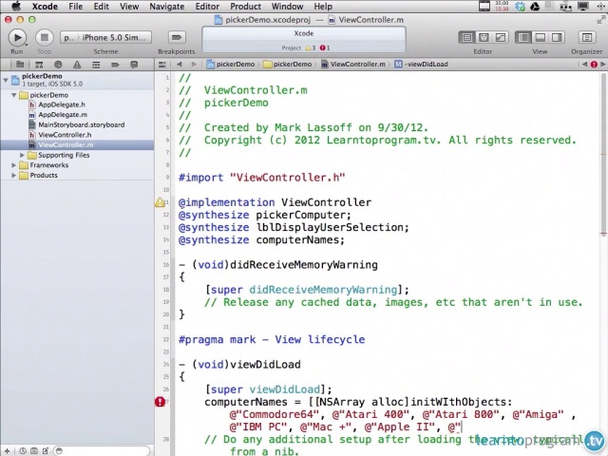The height and width of the screenshot is (456, 608).
Task: Open the Help menu
Action: 323,7
